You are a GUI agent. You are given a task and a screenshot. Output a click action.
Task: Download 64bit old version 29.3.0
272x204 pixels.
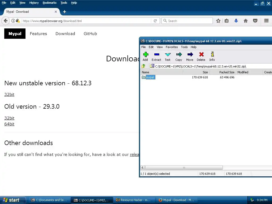(9, 124)
